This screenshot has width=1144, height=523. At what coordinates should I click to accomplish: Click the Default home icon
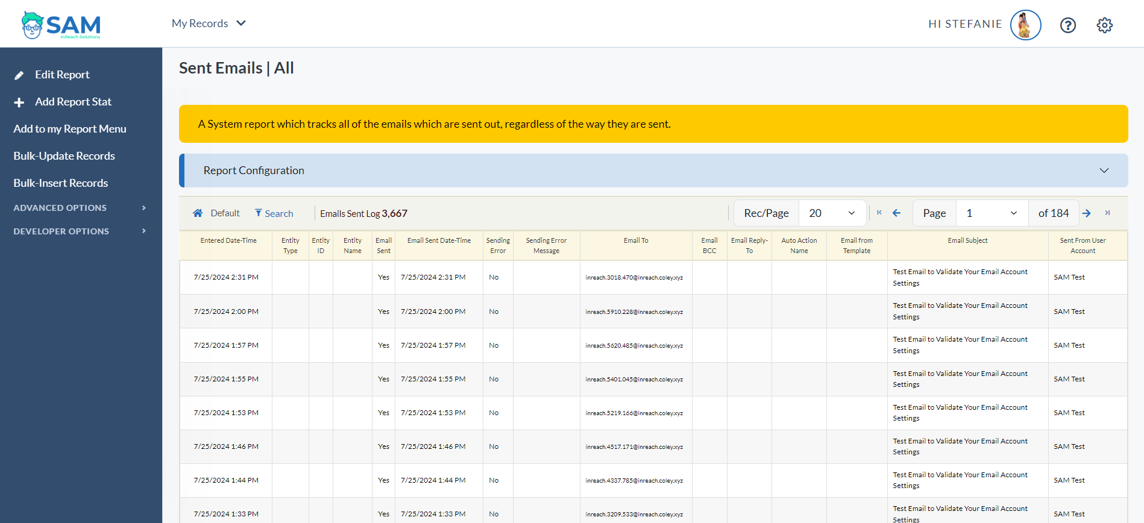pyautogui.click(x=198, y=213)
